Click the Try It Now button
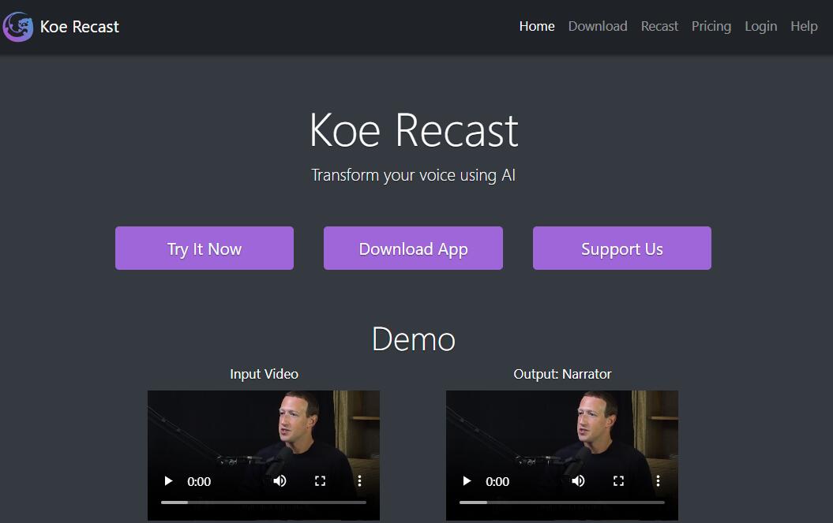 coord(204,248)
